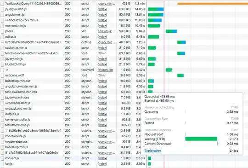Screen dimensions: 248x168
Task: Click the image icon for b7c56aa9ce3a8b601d7a7149ad1aa2d1
Action: [x=2, y=42]
